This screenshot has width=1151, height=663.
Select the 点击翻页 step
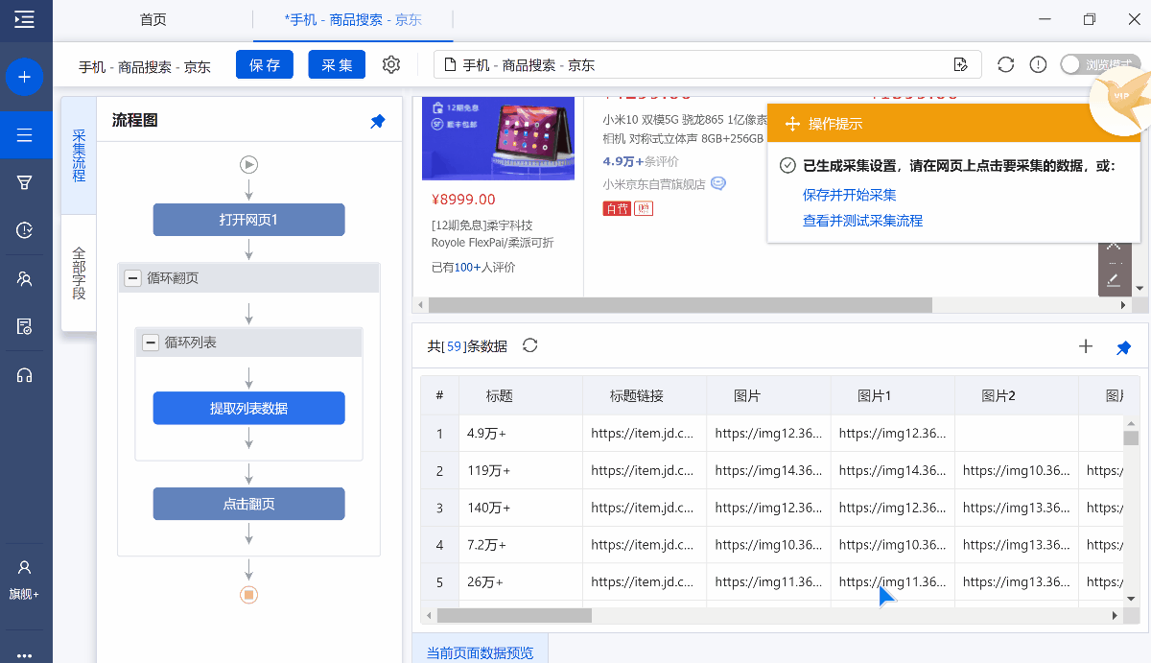pyautogui.click(x=248, y=504)
